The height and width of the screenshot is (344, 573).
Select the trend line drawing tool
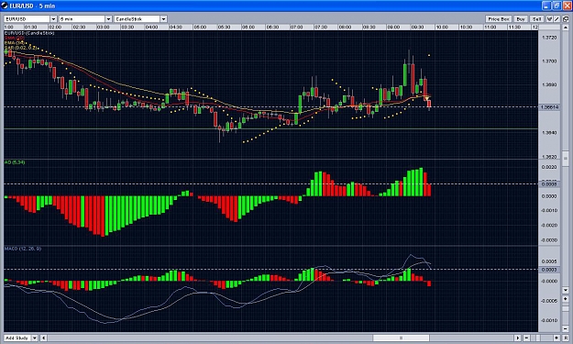coord(556,19)
